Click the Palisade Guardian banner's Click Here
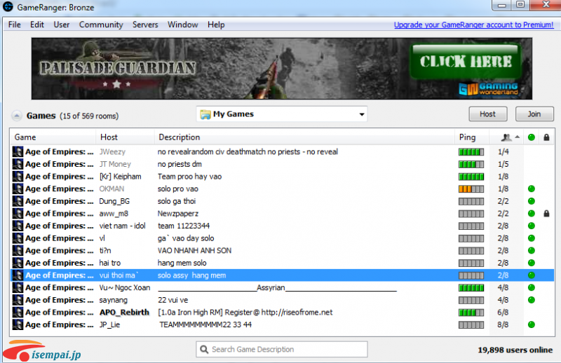 coord(466,62)
